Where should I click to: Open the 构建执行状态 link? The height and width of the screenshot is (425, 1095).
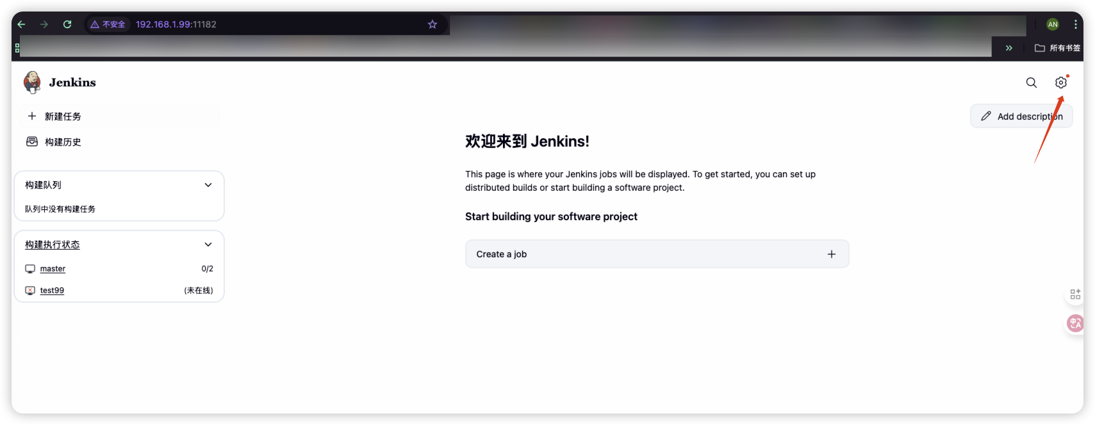[x=53, y=245]
